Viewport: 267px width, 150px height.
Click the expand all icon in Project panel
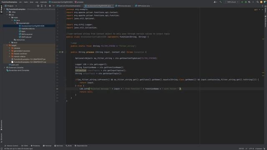point(42,6)
